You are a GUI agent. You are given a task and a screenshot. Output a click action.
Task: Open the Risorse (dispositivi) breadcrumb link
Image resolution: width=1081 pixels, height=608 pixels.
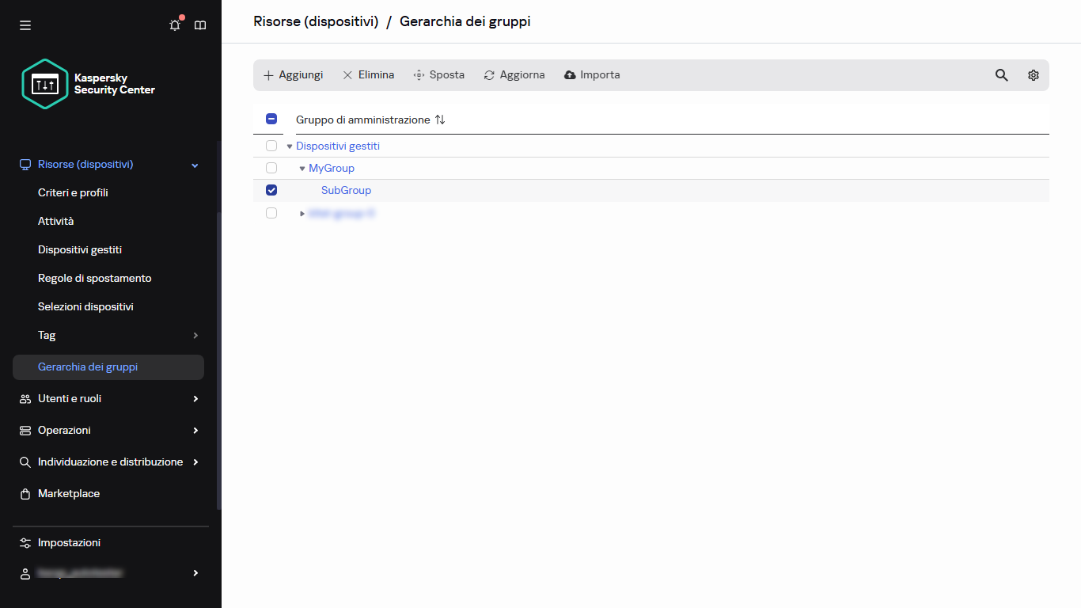click(x=316, y=21)
